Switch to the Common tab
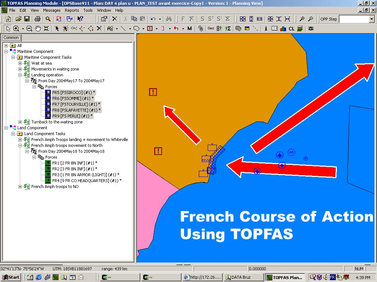This screenshot has height=282, width=377. tap(11, 38)
